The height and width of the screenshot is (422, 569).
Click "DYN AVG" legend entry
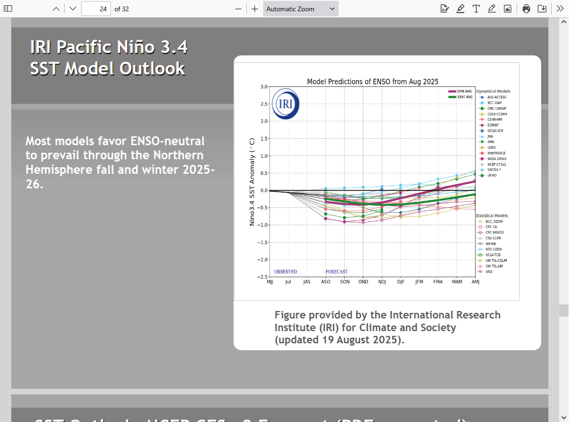(460, 91)
